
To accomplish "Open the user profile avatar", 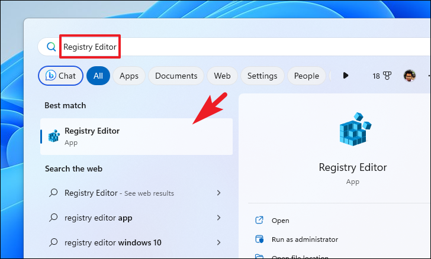I will (x=410, y=76).
